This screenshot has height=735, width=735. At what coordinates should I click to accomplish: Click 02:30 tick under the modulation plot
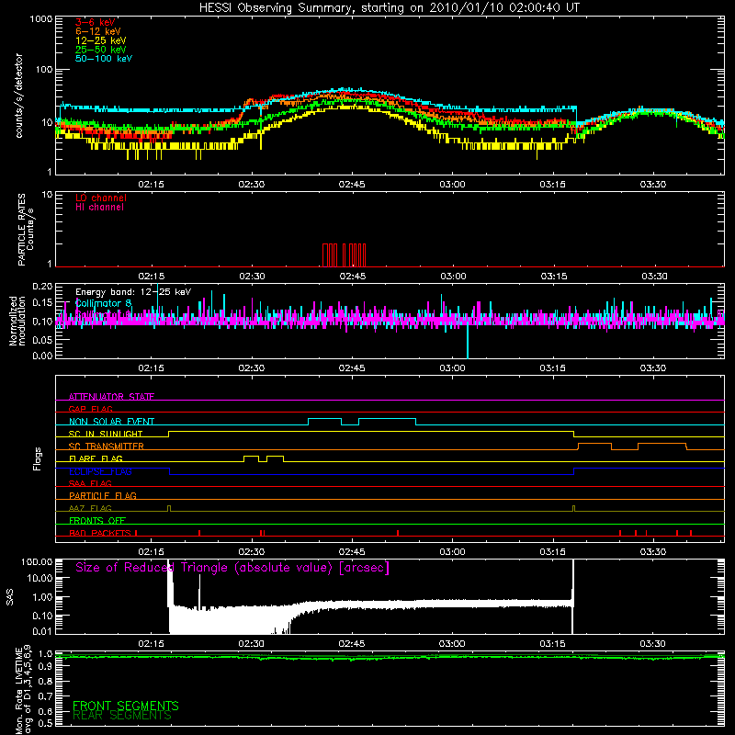click(x=251, y=368)
